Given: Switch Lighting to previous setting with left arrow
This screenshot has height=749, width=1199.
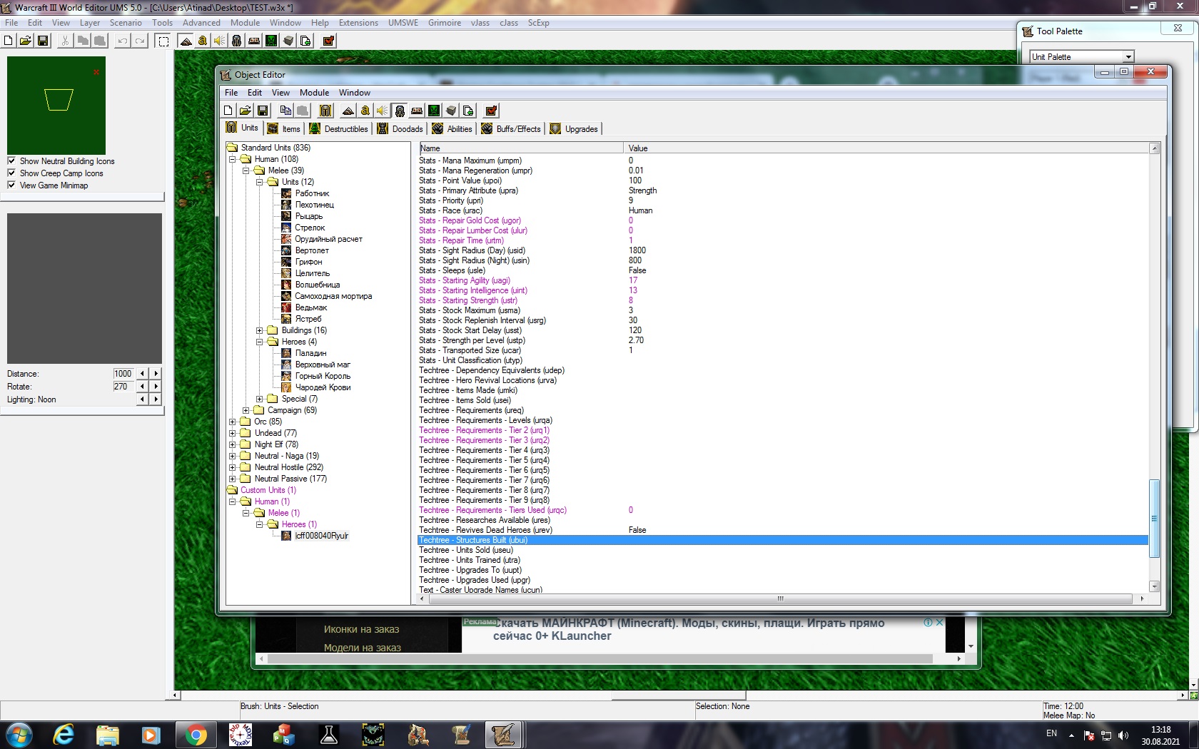Looking at the screenshot, I should pos(142,399).
